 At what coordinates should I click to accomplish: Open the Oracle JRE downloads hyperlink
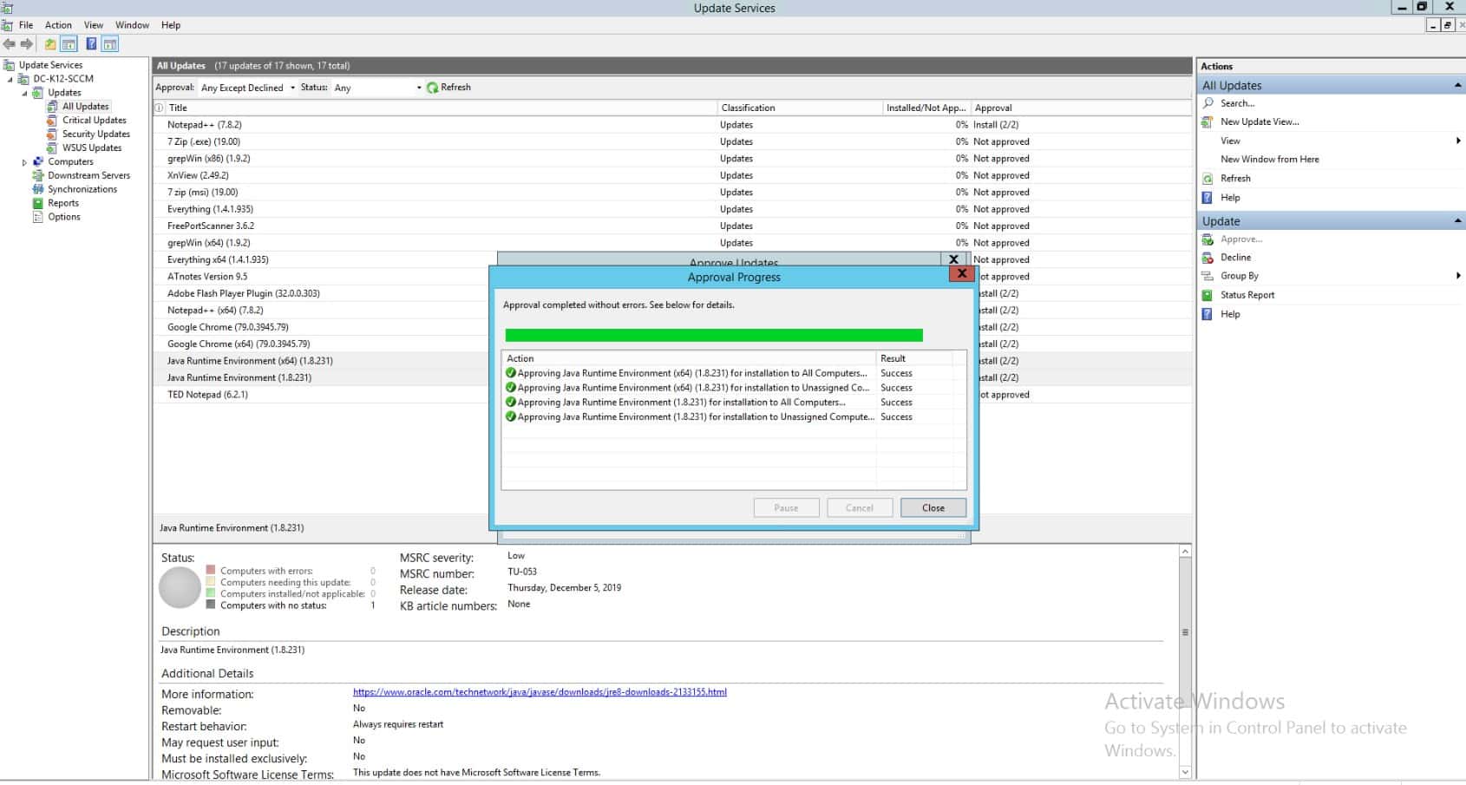538,692
